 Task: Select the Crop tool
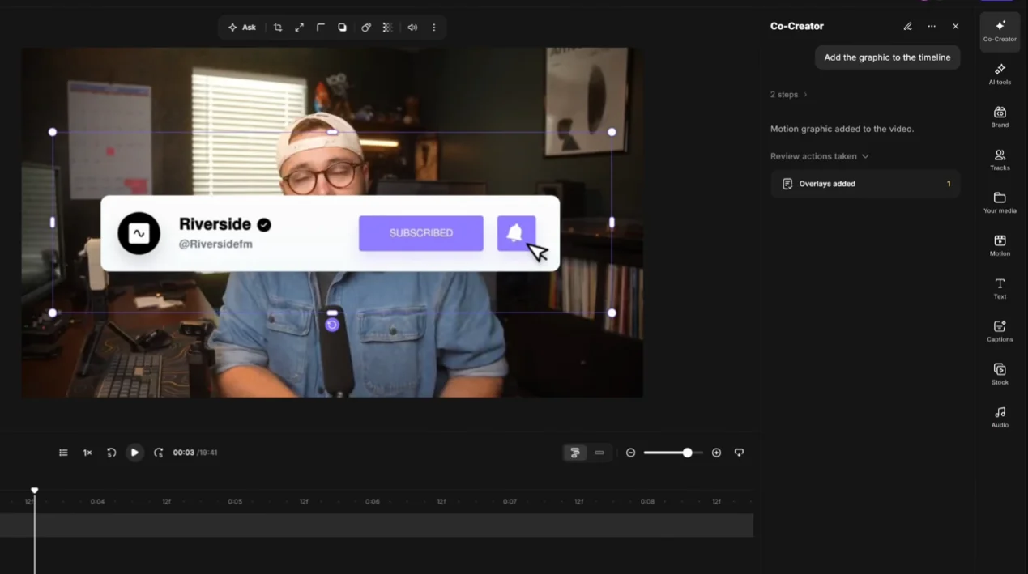click(278, 28)
